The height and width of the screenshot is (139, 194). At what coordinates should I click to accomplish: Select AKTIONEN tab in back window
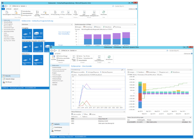point(9,9)
